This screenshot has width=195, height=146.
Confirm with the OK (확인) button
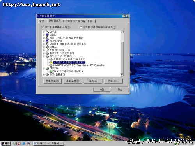click(x=102, y=90)
